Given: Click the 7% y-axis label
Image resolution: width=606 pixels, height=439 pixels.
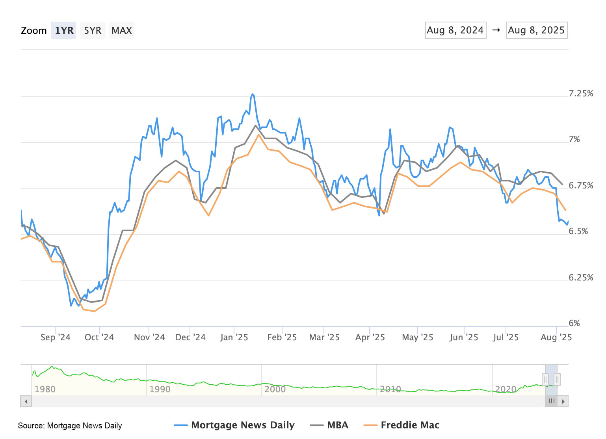Looking at the screenshot, I should point(574,139).
